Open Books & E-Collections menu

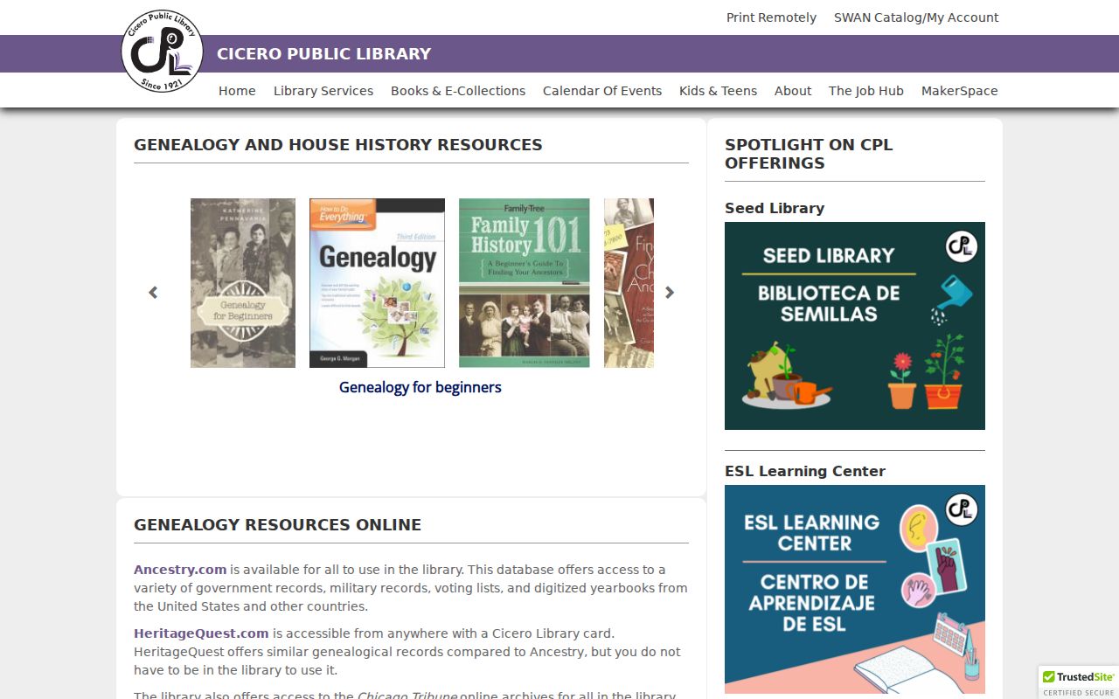[458, 91]
